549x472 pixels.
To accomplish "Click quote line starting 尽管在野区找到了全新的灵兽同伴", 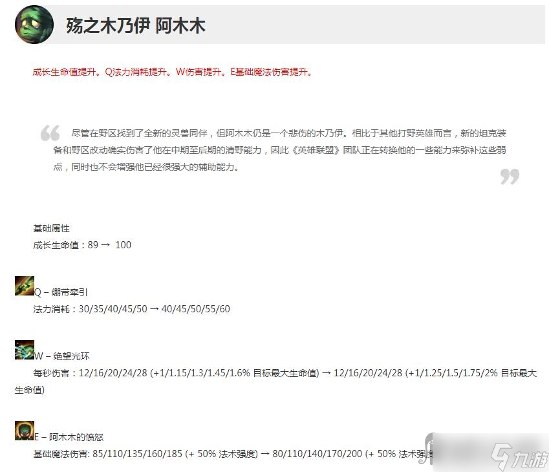I will 288,133.
